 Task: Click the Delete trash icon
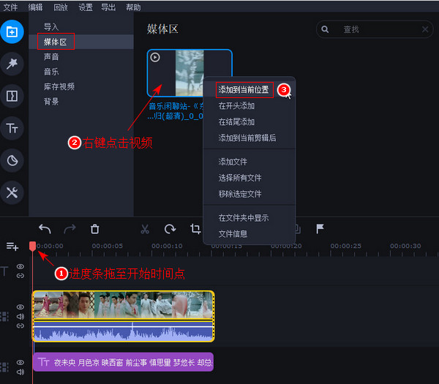pyautogui.click(x=94, y=229)
